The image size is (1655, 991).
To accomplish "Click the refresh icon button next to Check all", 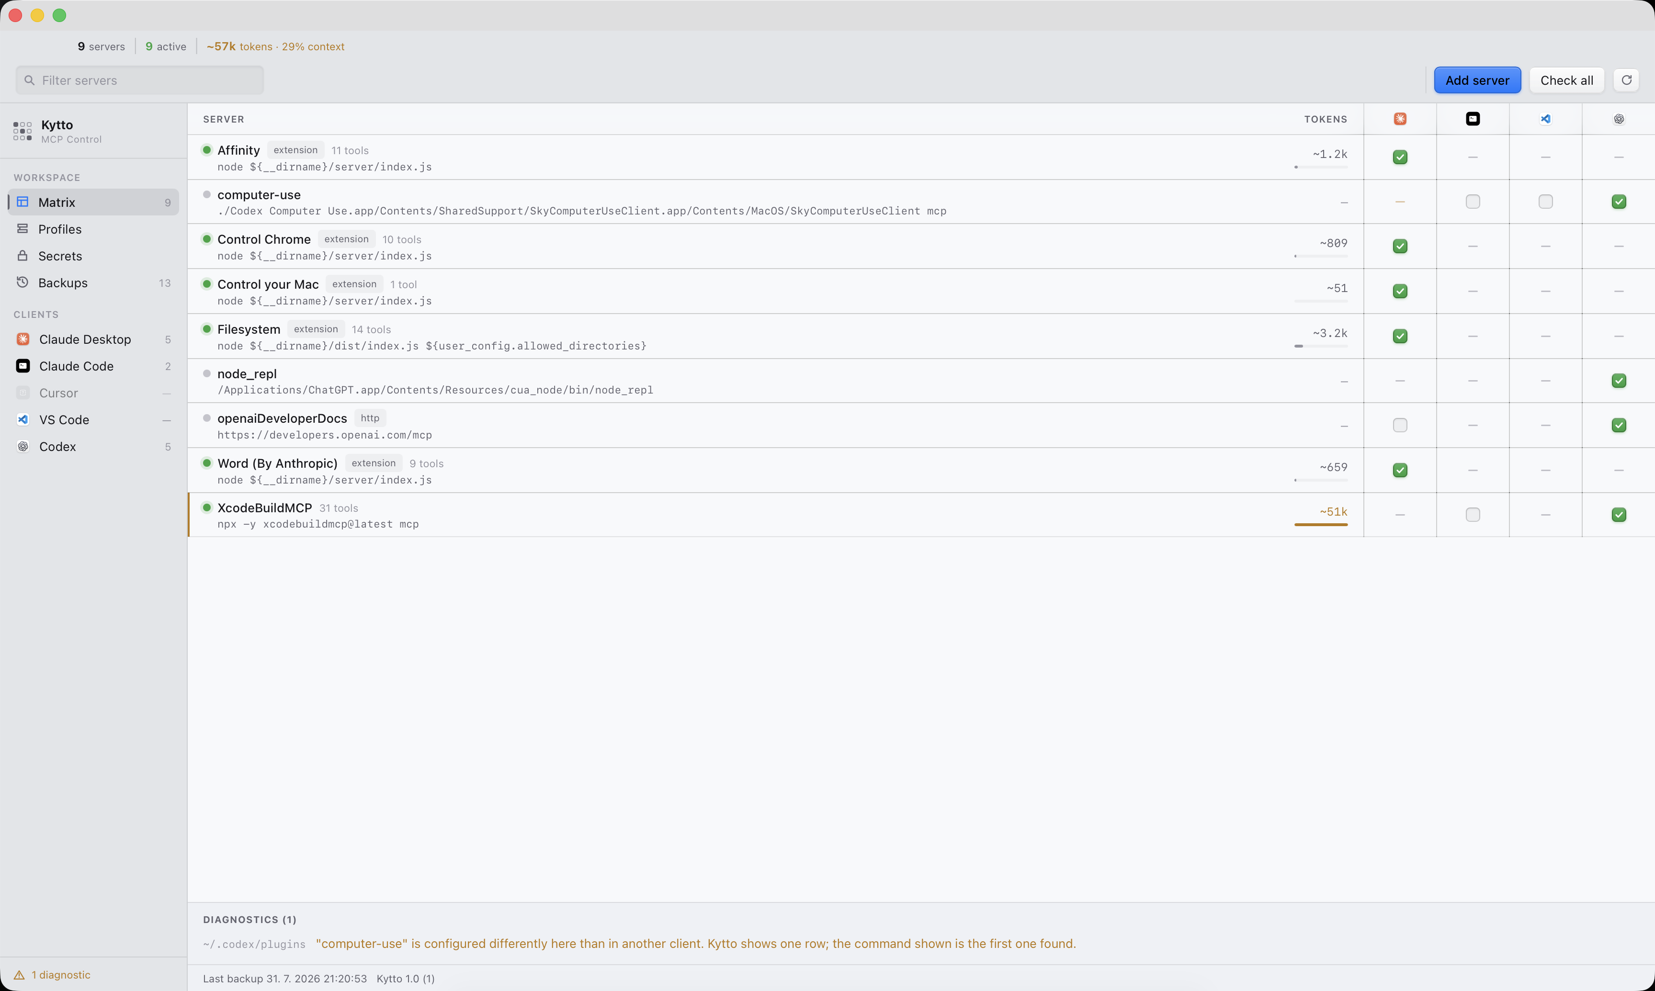I will [x=1626, y=80].
